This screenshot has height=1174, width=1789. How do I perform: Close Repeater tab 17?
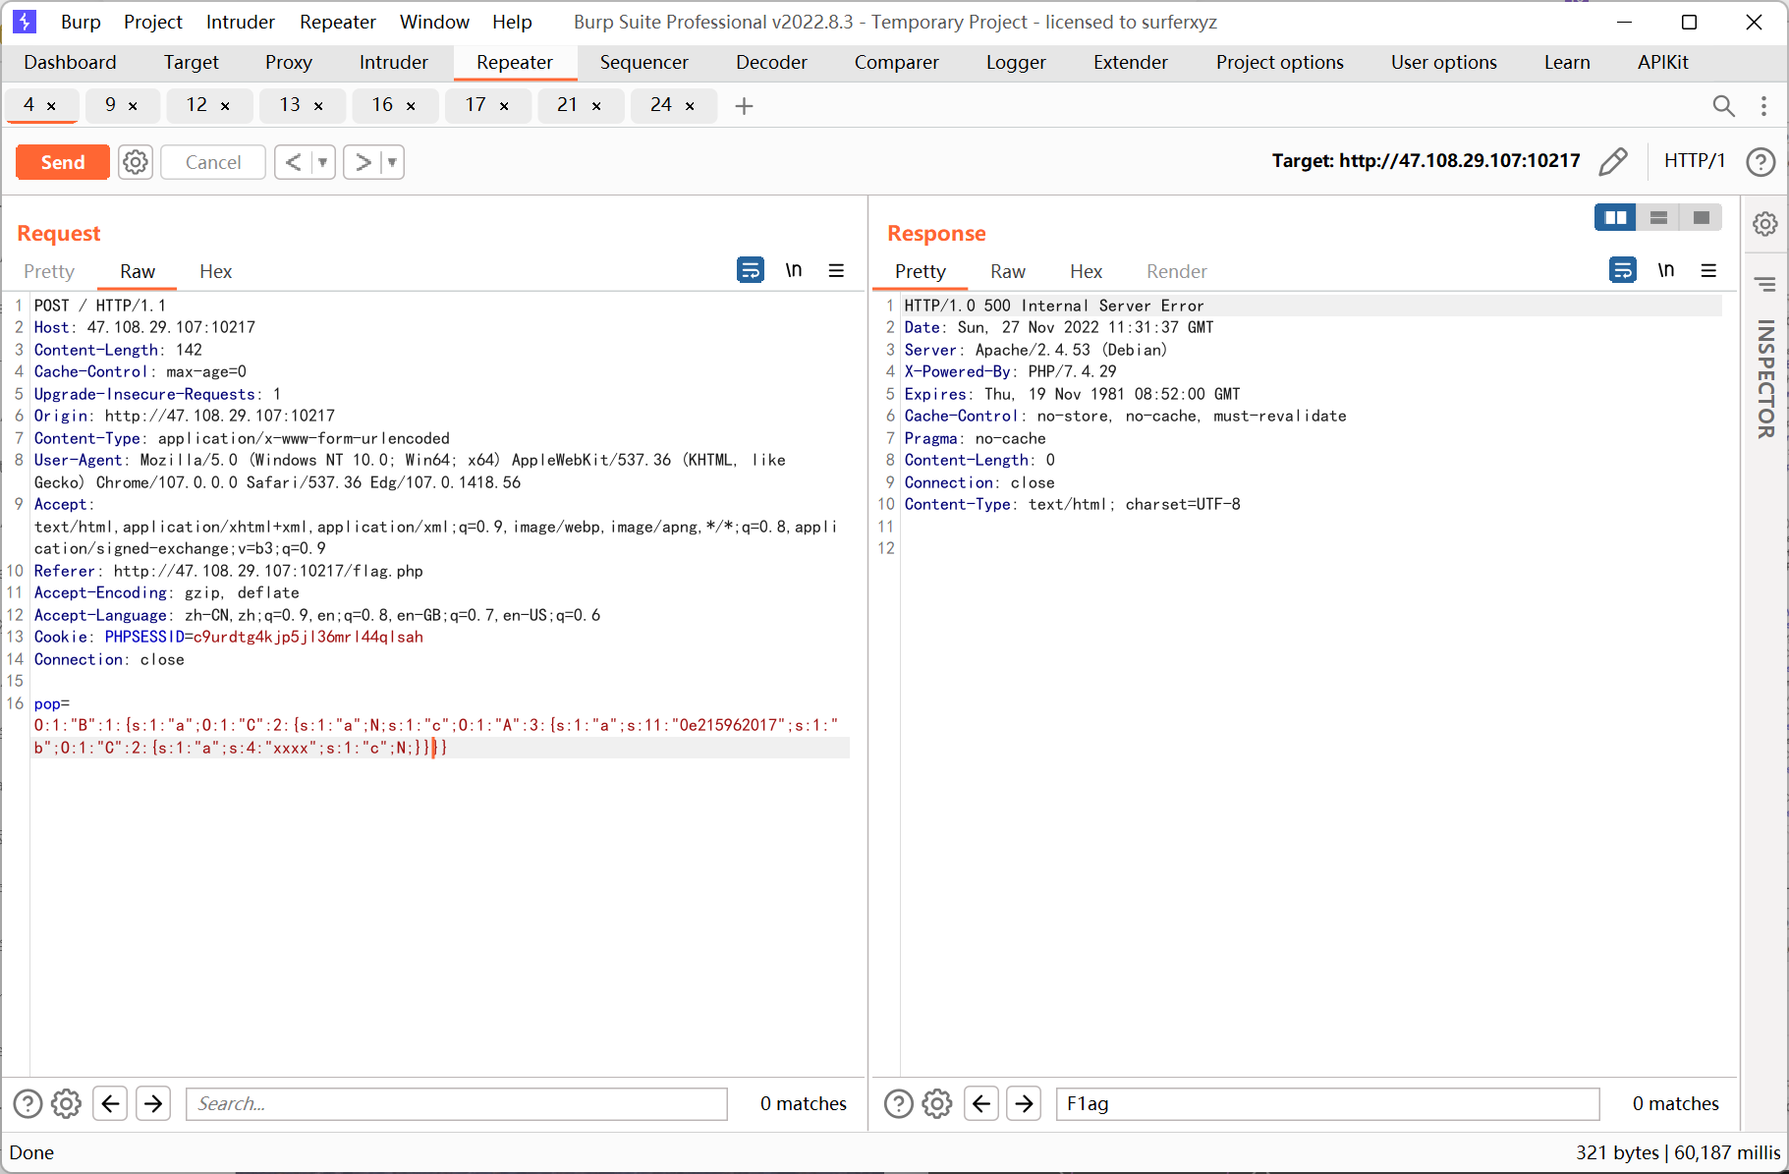click(504, 105)
